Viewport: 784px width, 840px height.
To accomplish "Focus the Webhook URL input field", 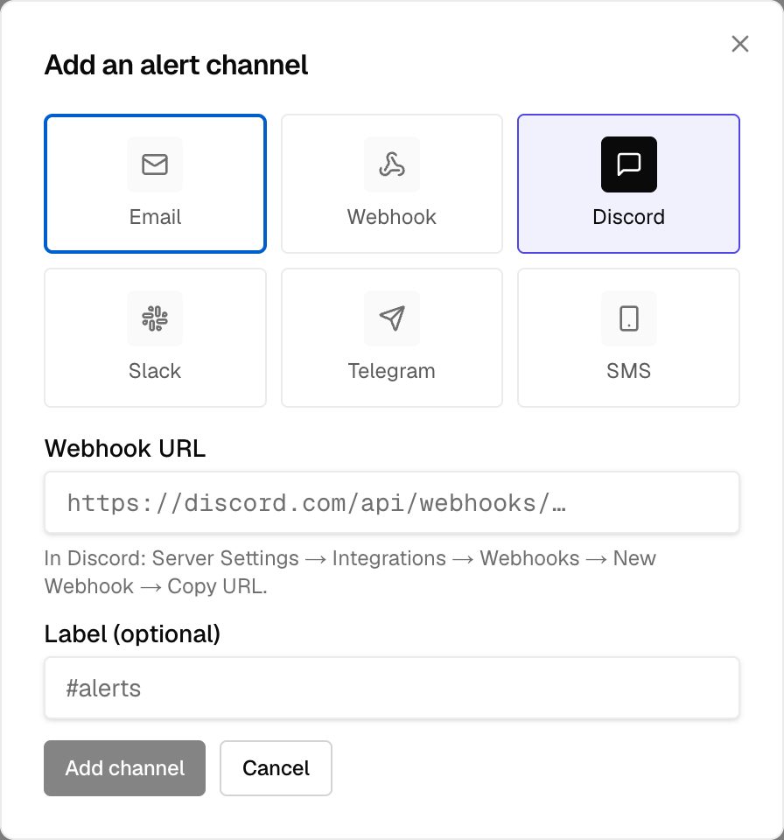I will pos(392,502).
